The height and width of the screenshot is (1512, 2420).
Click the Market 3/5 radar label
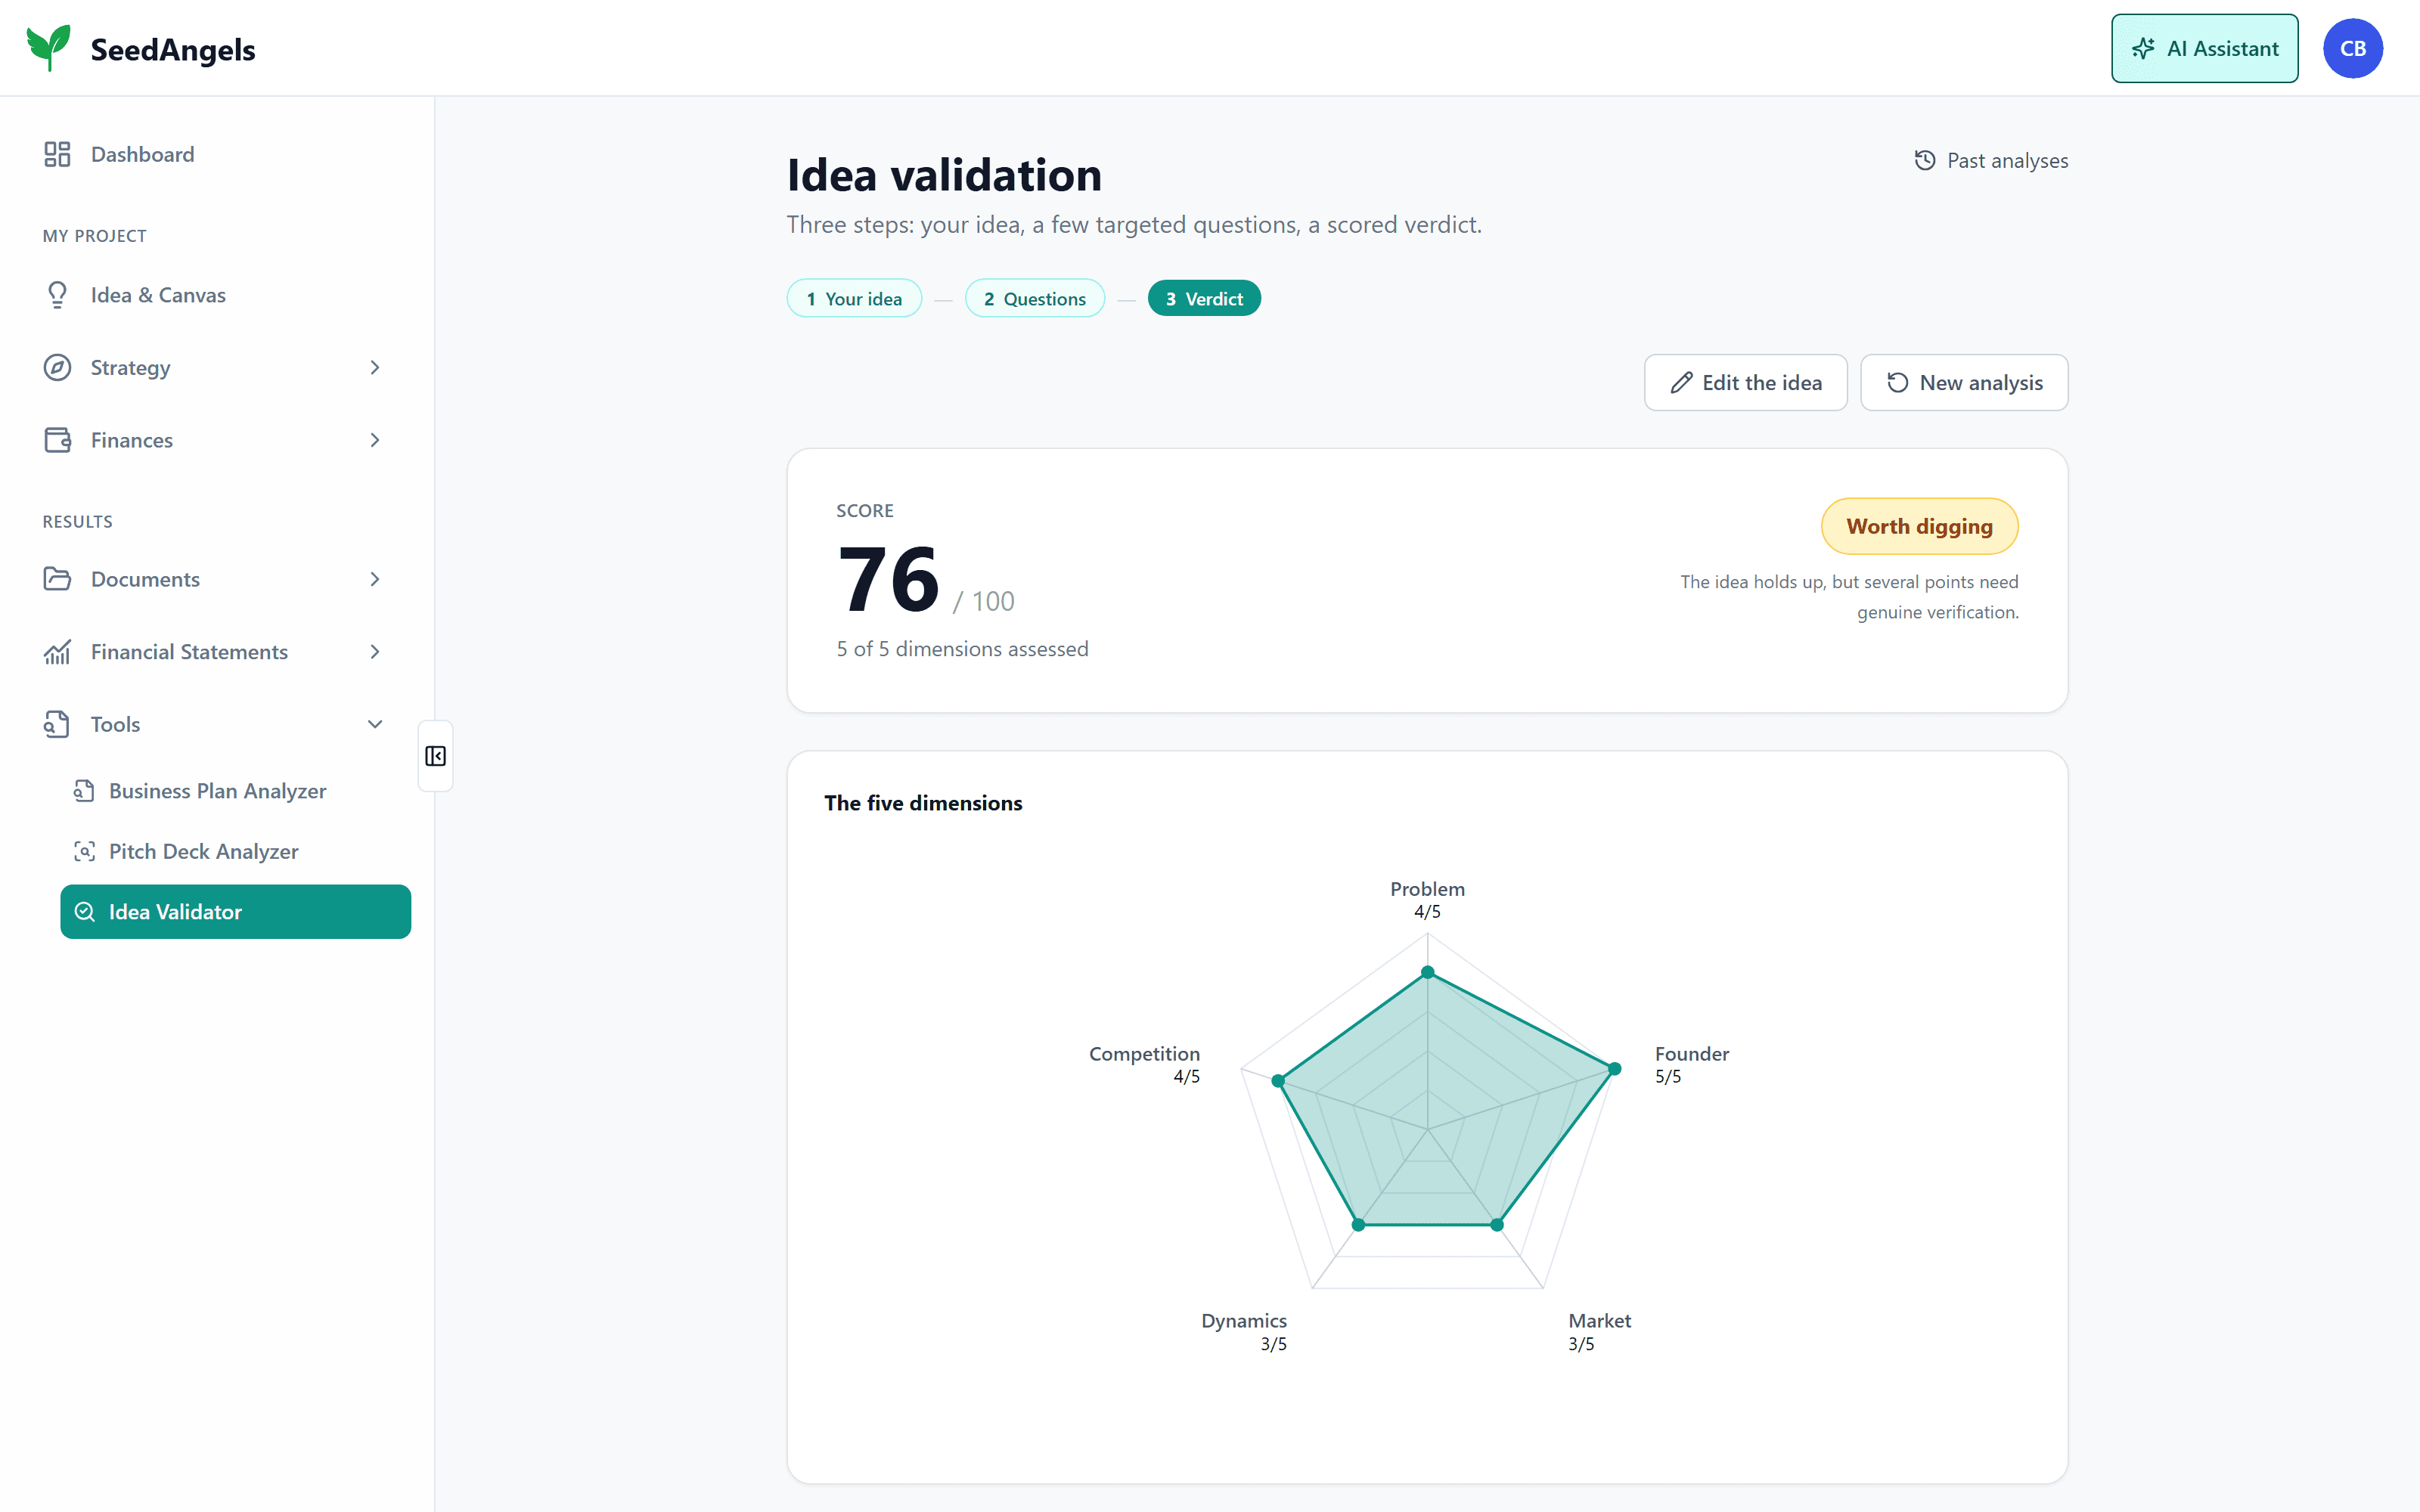[1599, 1331]
